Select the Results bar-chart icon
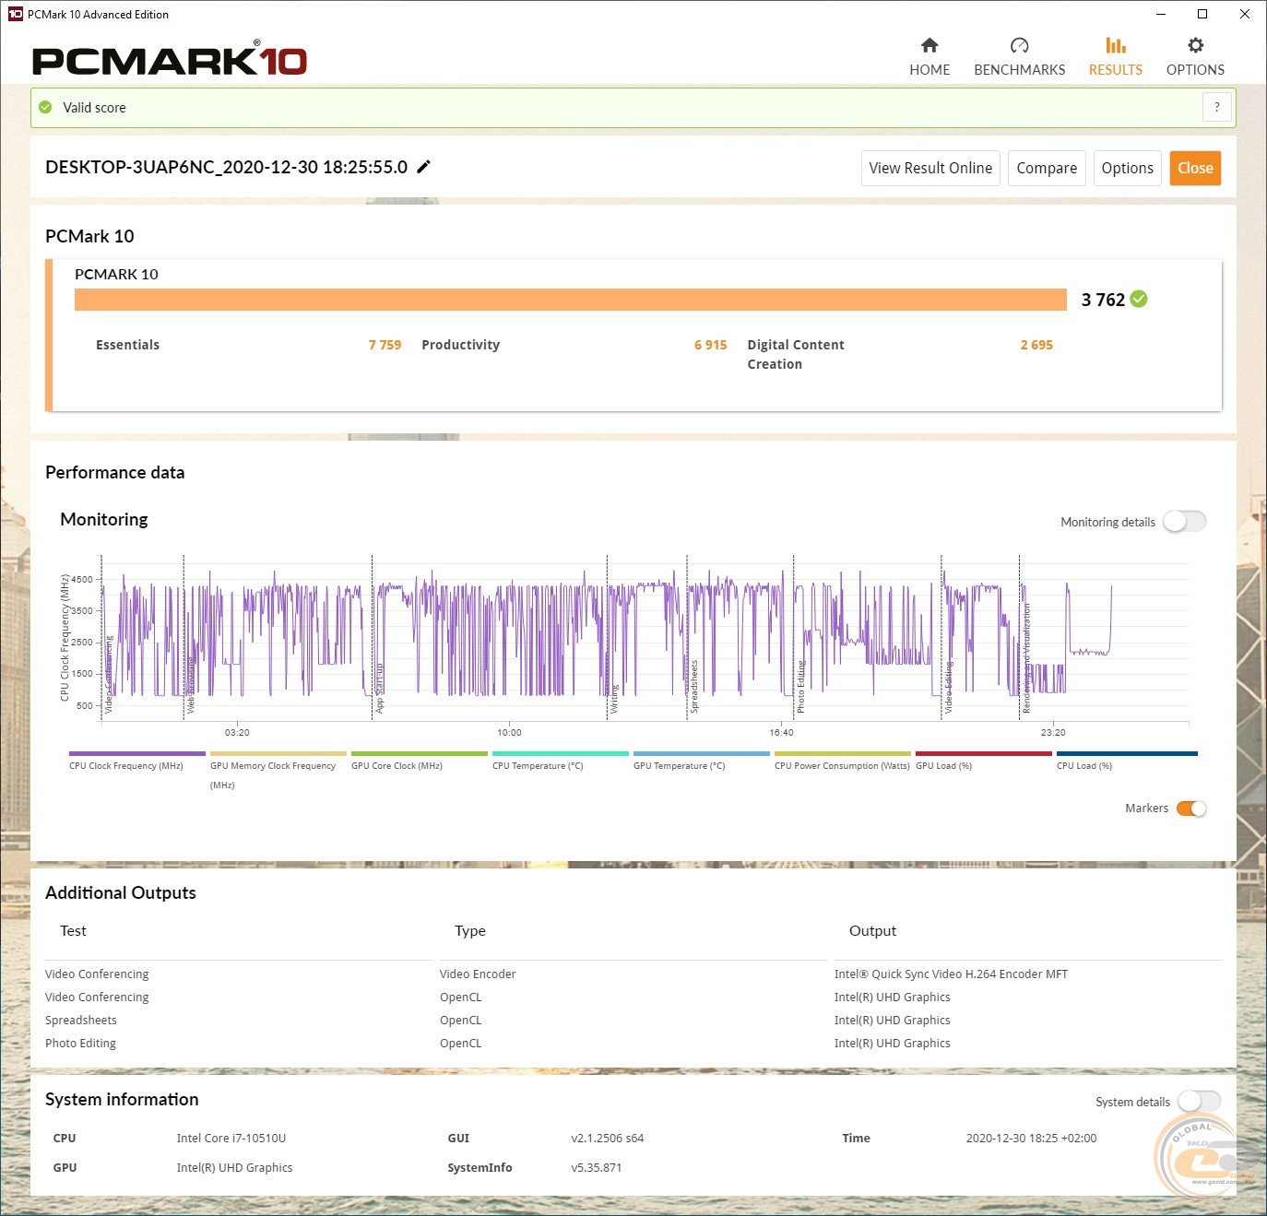 point(1115,46)
